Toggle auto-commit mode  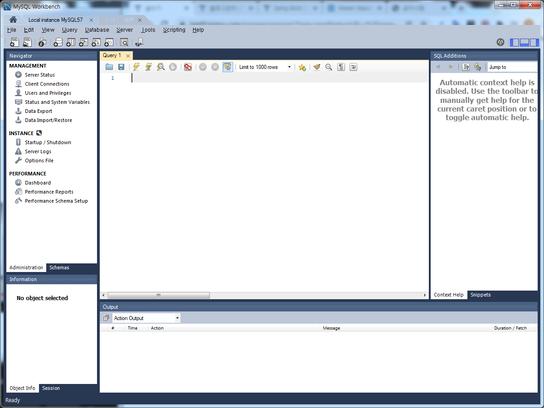coord(228,67)
